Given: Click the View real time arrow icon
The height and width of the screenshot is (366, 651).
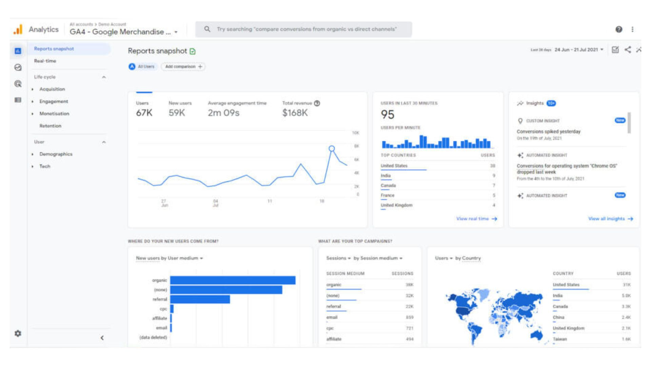Looking at the screenshot, I should pos(494,219).
